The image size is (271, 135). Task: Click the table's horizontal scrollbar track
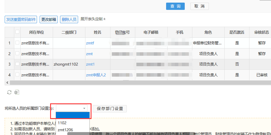click(140, 83)
